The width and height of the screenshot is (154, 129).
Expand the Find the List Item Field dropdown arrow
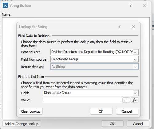pyautogui.click(x=135, y=93)
